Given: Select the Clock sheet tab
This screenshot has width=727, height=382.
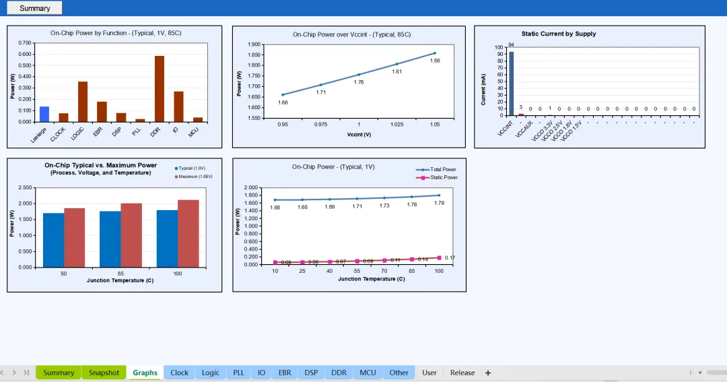Looking at the screenshot, I should [179, 373].
